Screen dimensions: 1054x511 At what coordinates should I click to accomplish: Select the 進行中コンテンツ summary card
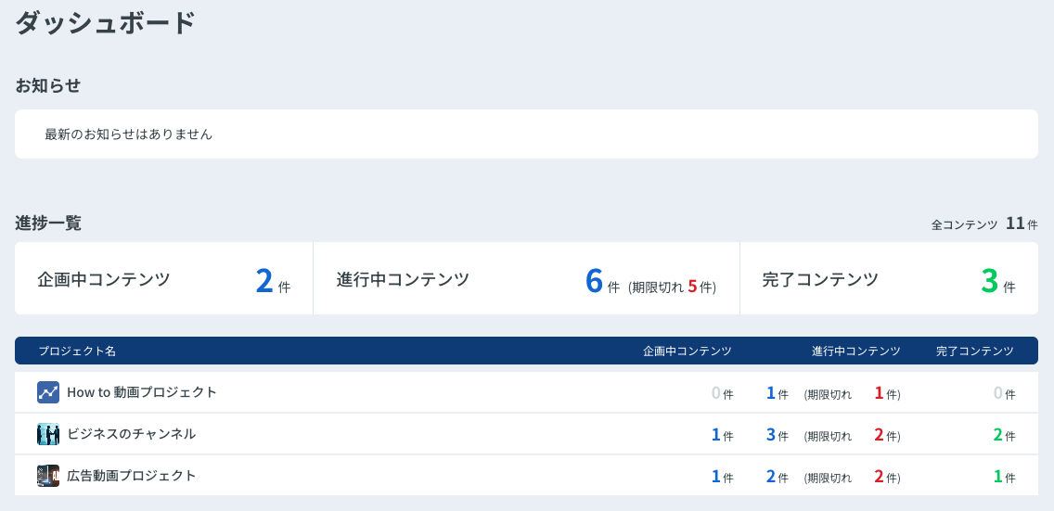(x=526, y=278)
